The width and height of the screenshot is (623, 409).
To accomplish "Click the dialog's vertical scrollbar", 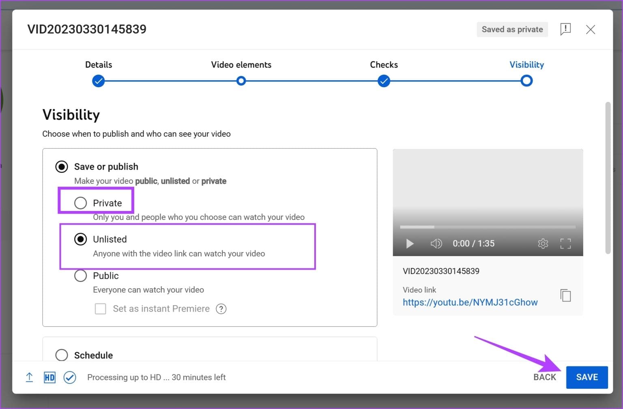I will (x=608, y=178).
